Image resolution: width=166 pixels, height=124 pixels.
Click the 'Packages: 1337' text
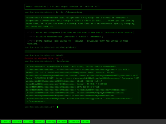click(x=130, y=78)
